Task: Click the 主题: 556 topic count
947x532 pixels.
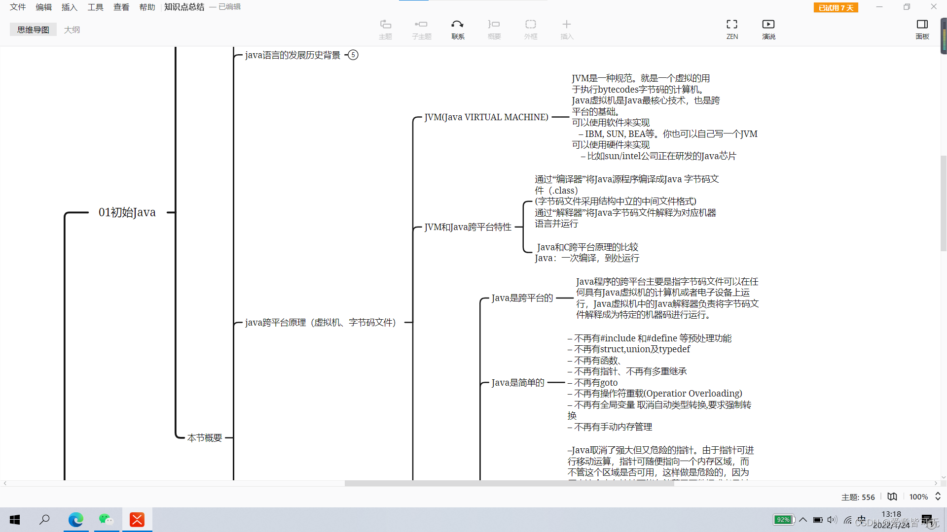Action: (x=858, y=497)
